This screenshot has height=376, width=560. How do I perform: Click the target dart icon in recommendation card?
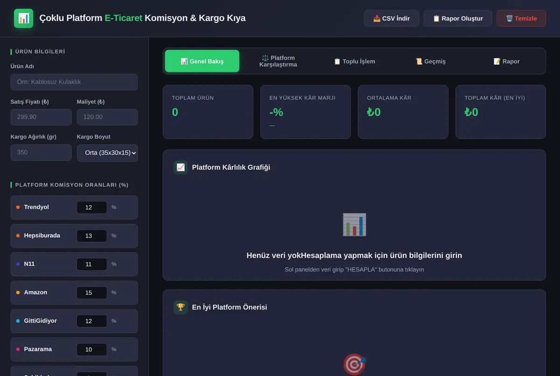pos(355,364)
